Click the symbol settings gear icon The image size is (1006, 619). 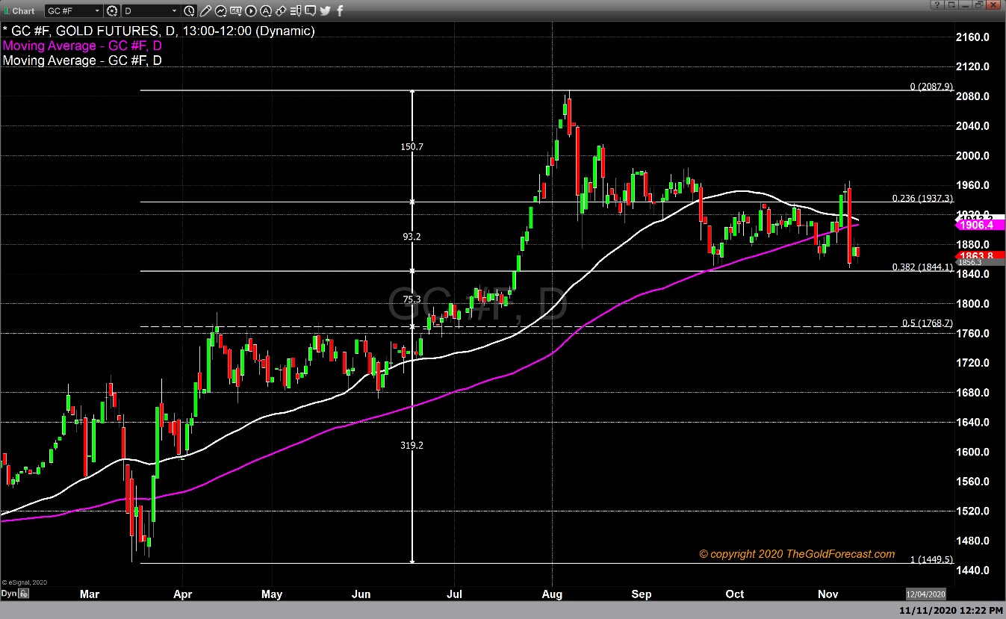[112, 11]
